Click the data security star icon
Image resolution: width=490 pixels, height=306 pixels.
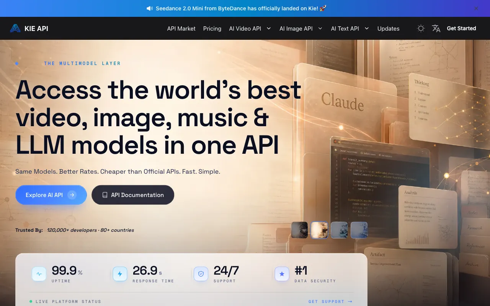point(282,274)
